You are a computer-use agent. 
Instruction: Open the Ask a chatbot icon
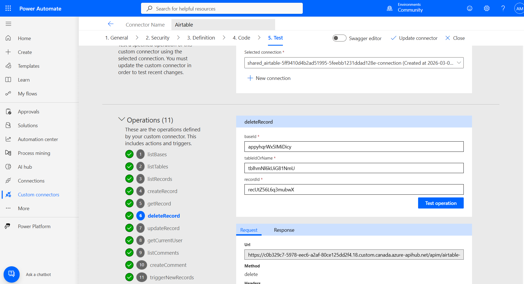pos(12,274)
